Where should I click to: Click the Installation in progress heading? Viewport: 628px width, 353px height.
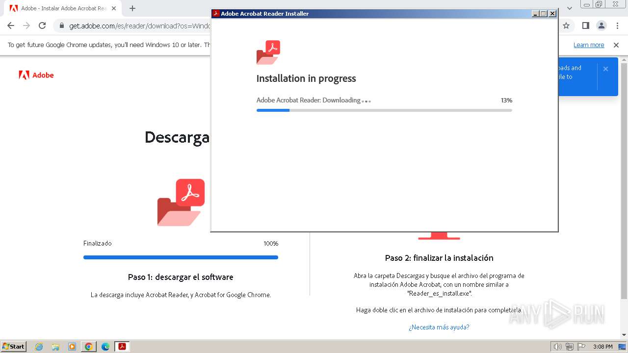point(306,78)
